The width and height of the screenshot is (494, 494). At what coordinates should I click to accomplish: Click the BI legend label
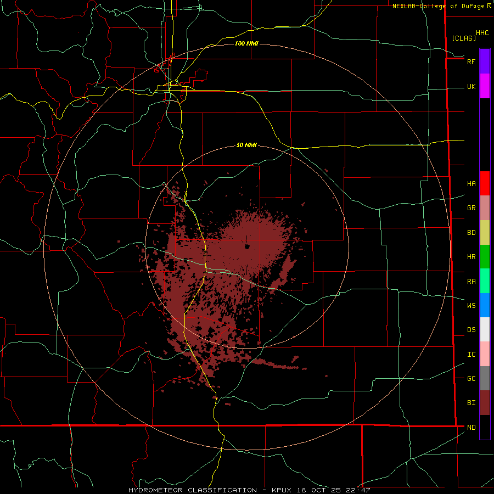pyautogui.click(x=471, y=403)
